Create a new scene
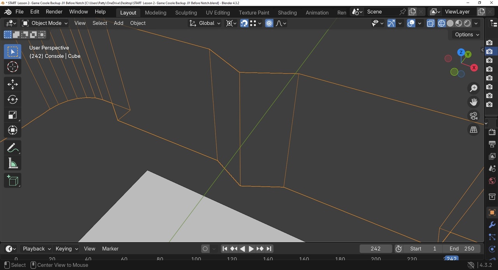 click(x=412, y=12)
